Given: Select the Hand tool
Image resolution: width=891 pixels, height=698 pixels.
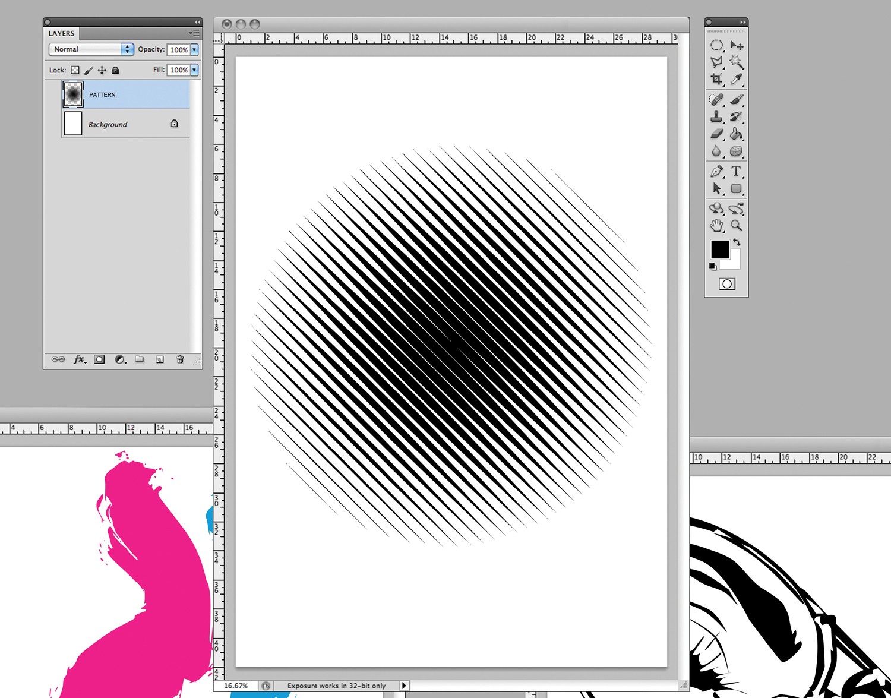Looking at the screenshot, I should (x=717, y=226).
